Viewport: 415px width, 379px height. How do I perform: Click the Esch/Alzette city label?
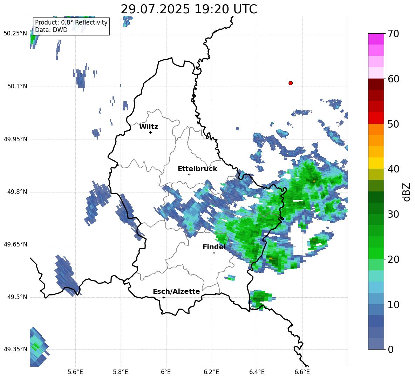coord(177,291)
